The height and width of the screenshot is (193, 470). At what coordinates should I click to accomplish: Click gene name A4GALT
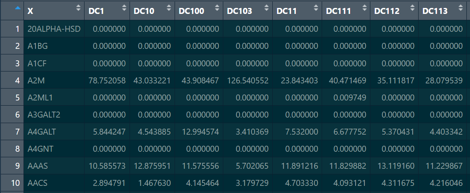pyautogui.click(x=41, y=132)
